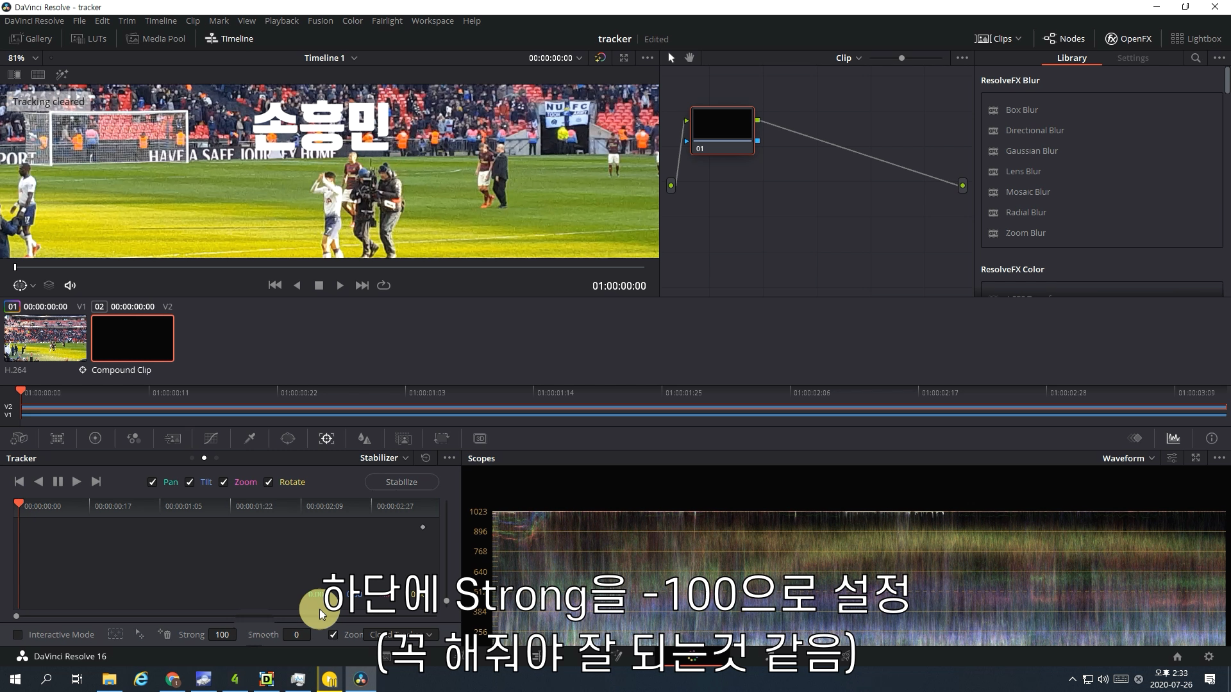The height and width of the screenshot is (692, 1231).
Task: Click the Stabilize button
Action: point(401,482)
